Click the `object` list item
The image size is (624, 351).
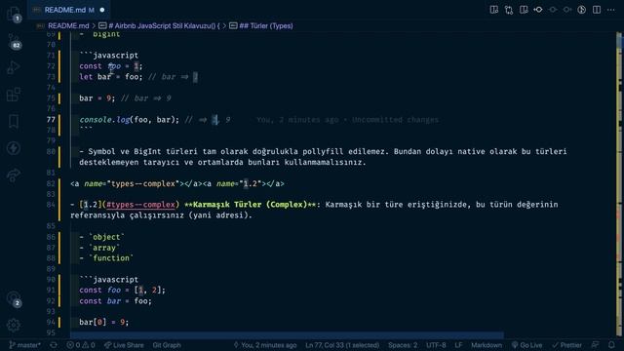click(x=101, y=237)
